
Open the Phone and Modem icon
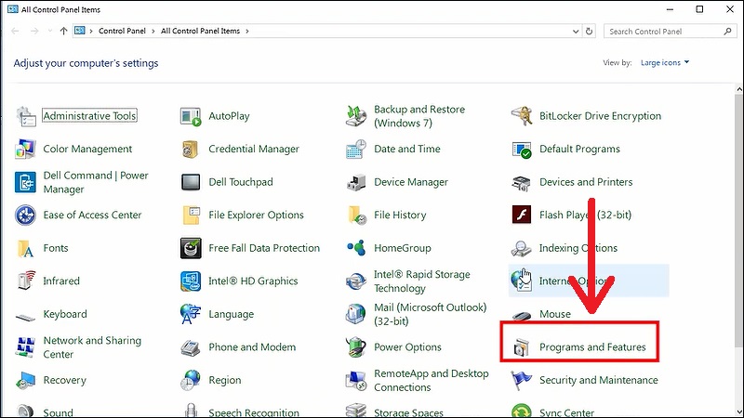coord(191,348)
